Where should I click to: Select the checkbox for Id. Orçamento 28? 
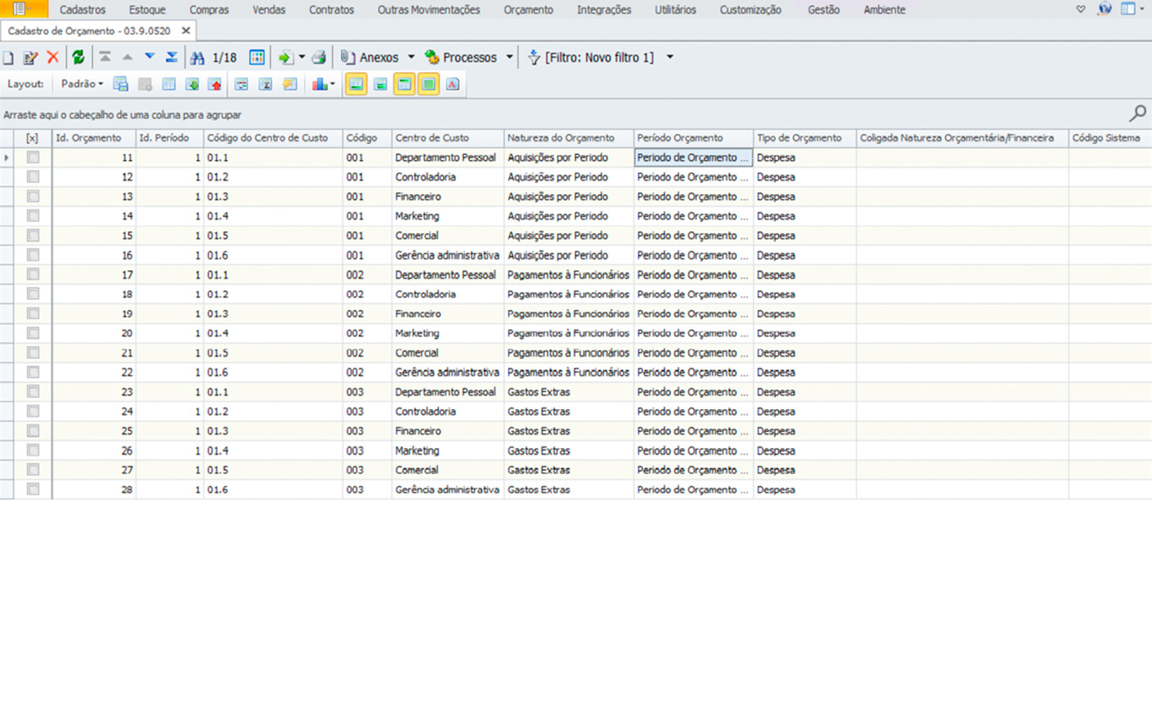click(x=33, y=490)
